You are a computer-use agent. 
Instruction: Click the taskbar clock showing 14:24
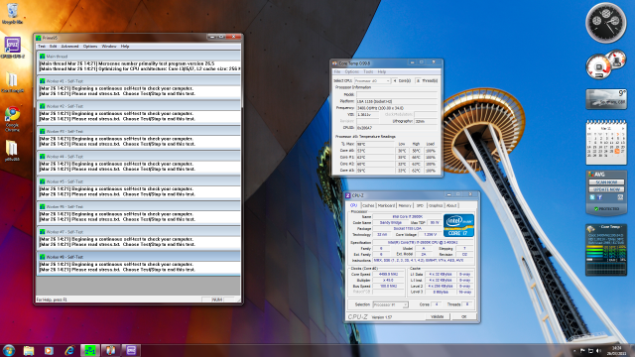(x=616, y=350)
